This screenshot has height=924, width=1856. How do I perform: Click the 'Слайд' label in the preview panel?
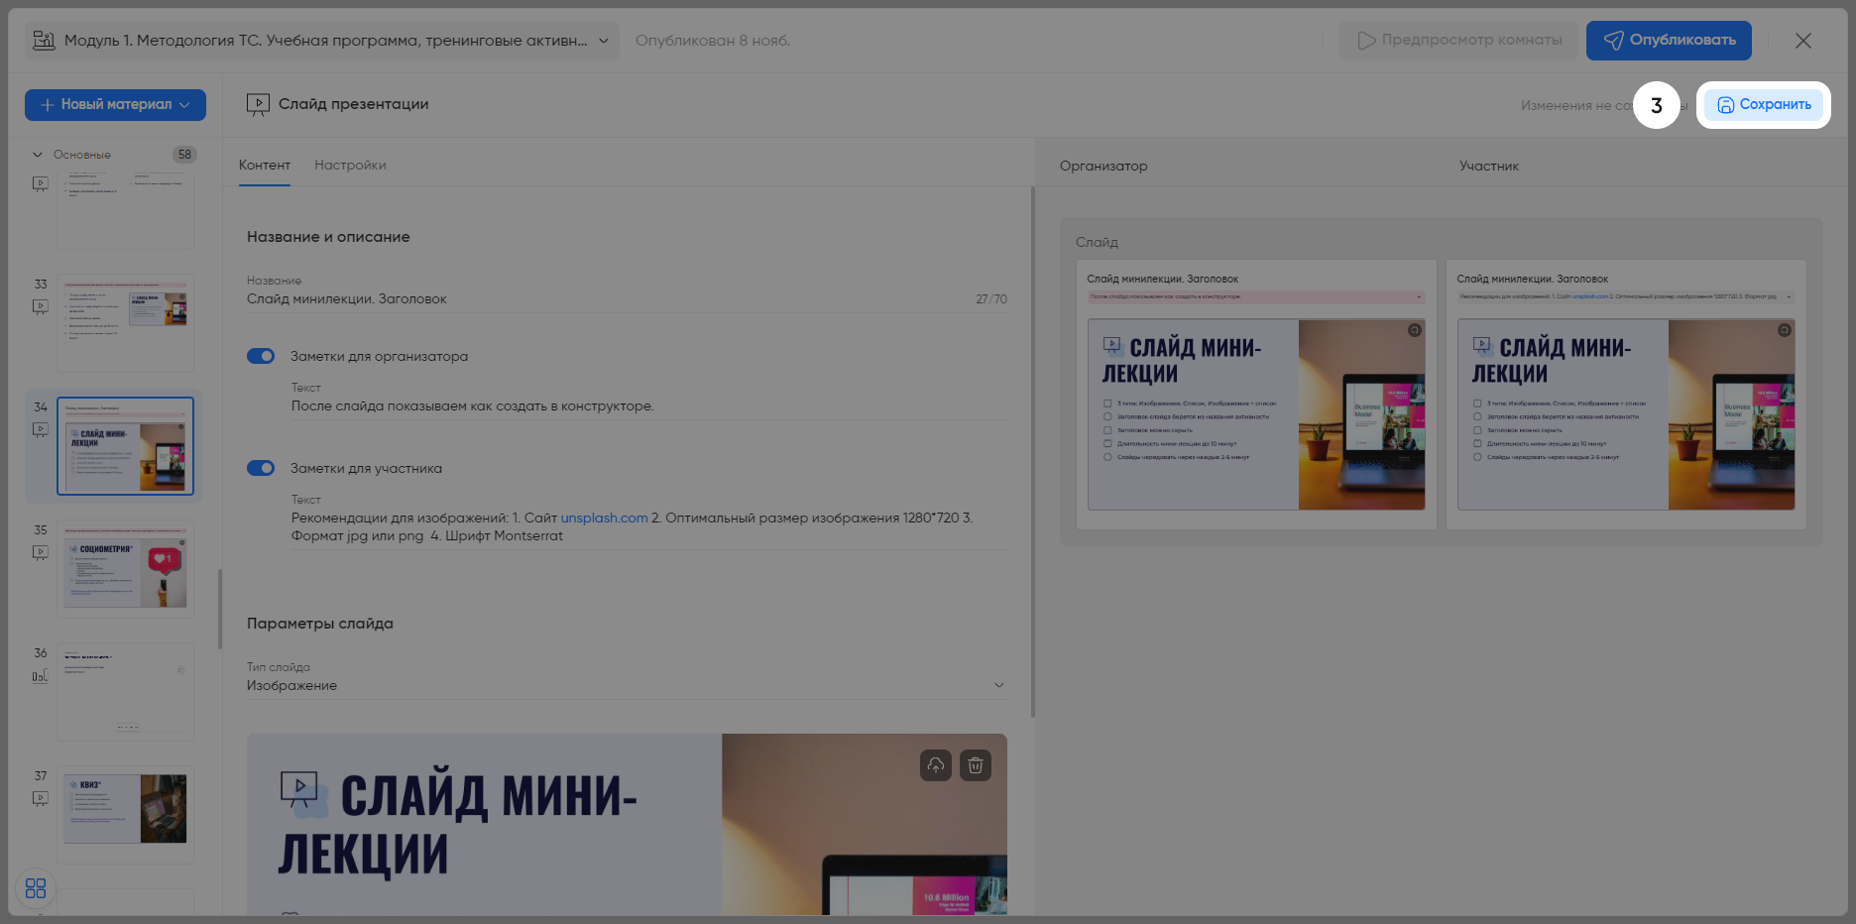1097,242
